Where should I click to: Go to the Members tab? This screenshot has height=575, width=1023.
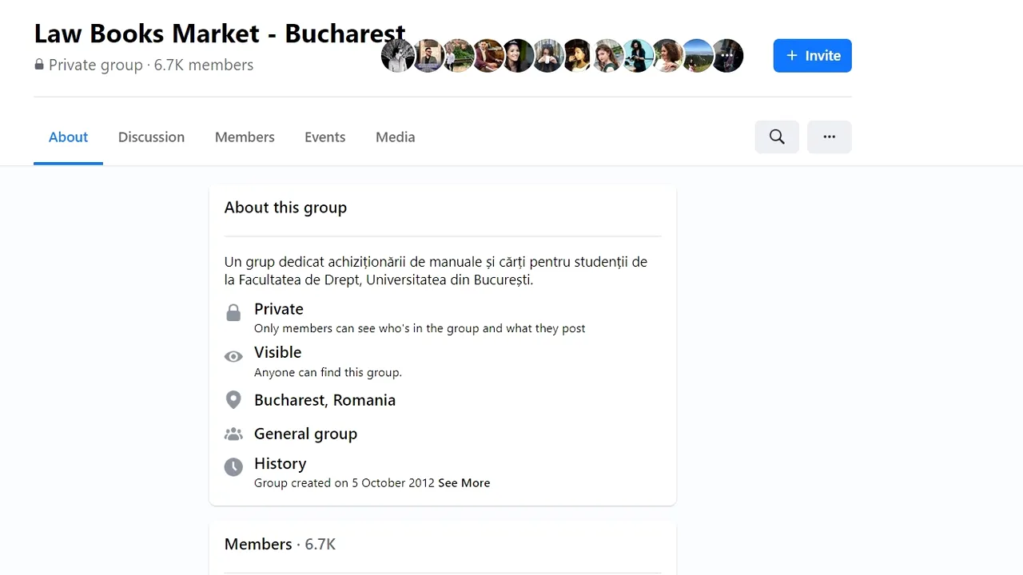pos(245,137)
